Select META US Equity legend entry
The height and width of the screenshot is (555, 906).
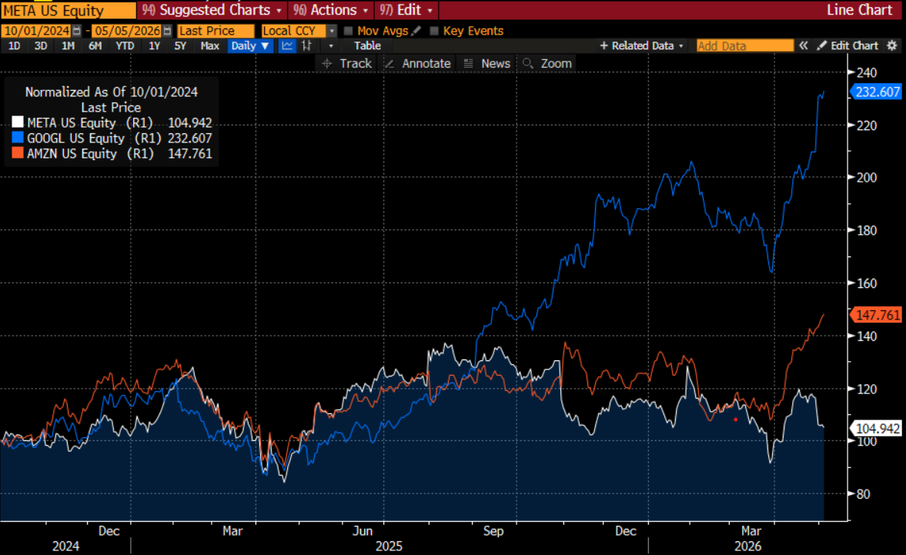[x=112, y=122]
